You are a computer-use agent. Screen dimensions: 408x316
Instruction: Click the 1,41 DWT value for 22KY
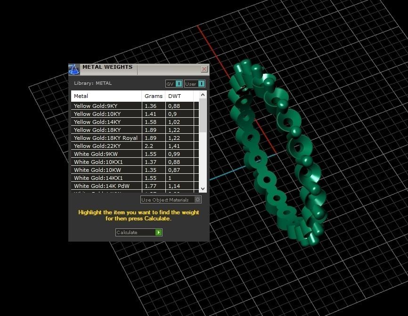point(174,146)
